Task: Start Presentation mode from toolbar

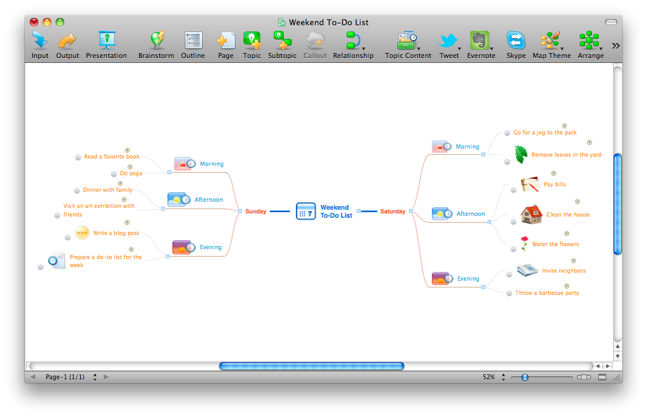Action: pos(107,40)
